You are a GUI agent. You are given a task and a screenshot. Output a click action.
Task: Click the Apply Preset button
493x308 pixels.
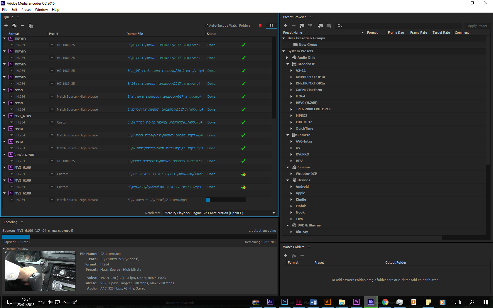[477, 26]
